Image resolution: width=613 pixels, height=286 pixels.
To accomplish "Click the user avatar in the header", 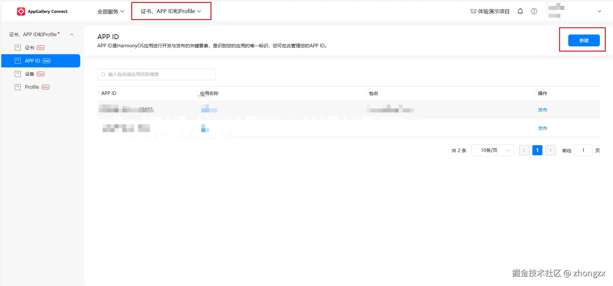I will (556, 11).
